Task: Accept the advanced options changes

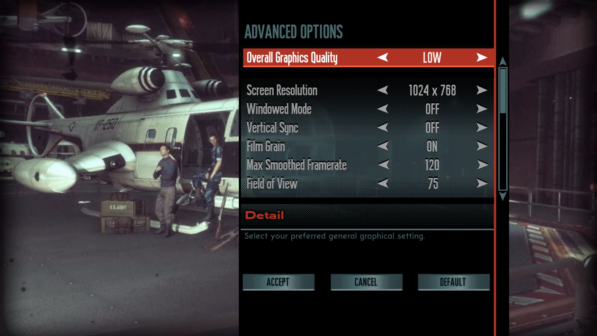Action: [x=279, y=282]
